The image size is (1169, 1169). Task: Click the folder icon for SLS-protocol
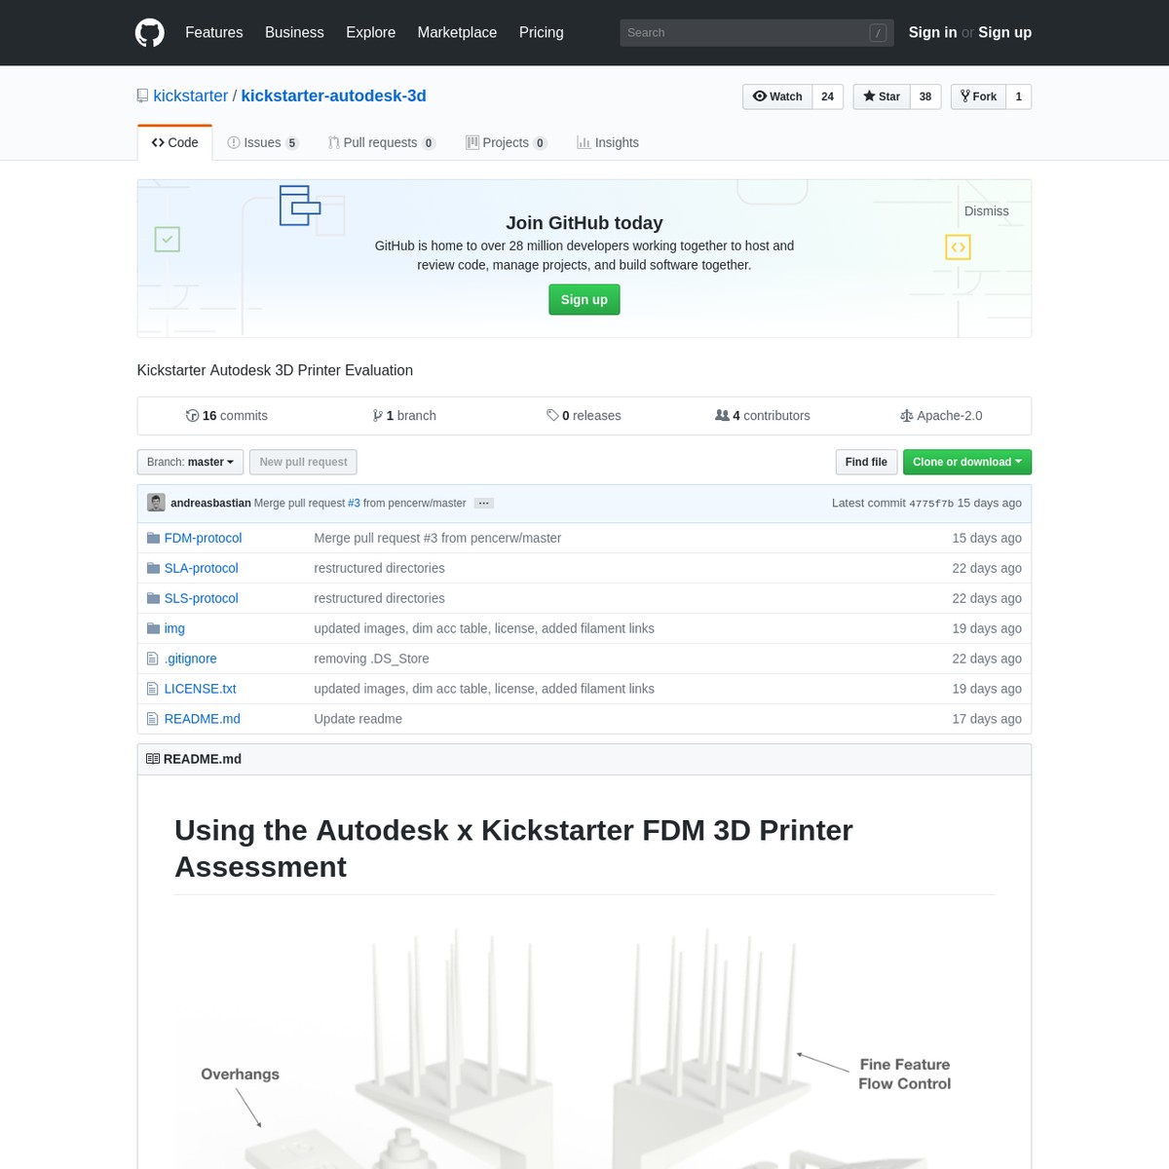[153, 598]
